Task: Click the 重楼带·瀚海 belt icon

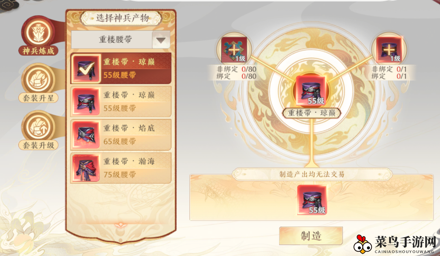Action: pyautogui.click(x=86, y=168)
